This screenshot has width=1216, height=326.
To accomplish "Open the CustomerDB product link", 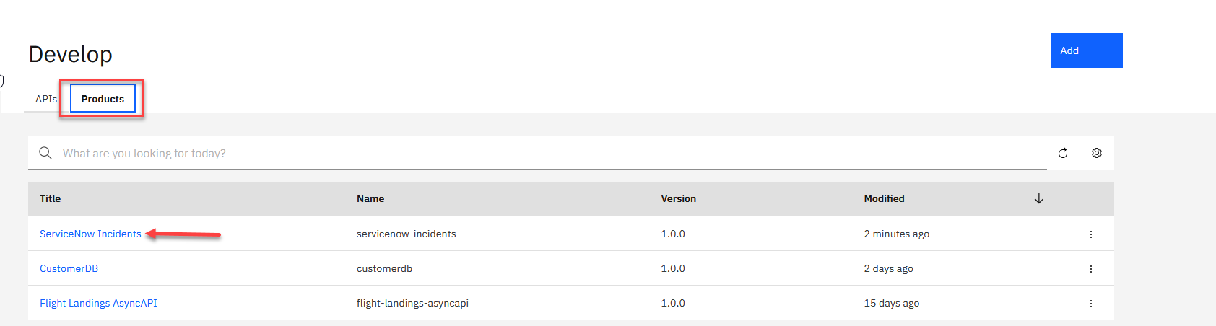I will pyautogui.click(x=69, y=269).
